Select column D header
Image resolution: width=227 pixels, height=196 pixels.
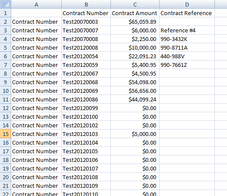(187, 4)
